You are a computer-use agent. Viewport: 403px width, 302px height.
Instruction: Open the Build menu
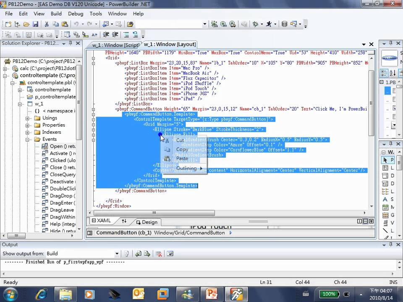[56, 13]
